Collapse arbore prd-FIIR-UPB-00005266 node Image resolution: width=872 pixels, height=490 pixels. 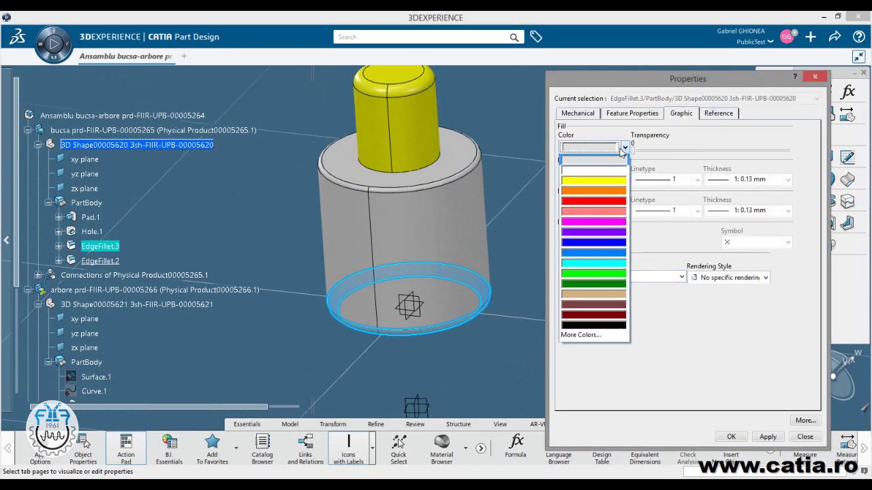tap(28, 290)
